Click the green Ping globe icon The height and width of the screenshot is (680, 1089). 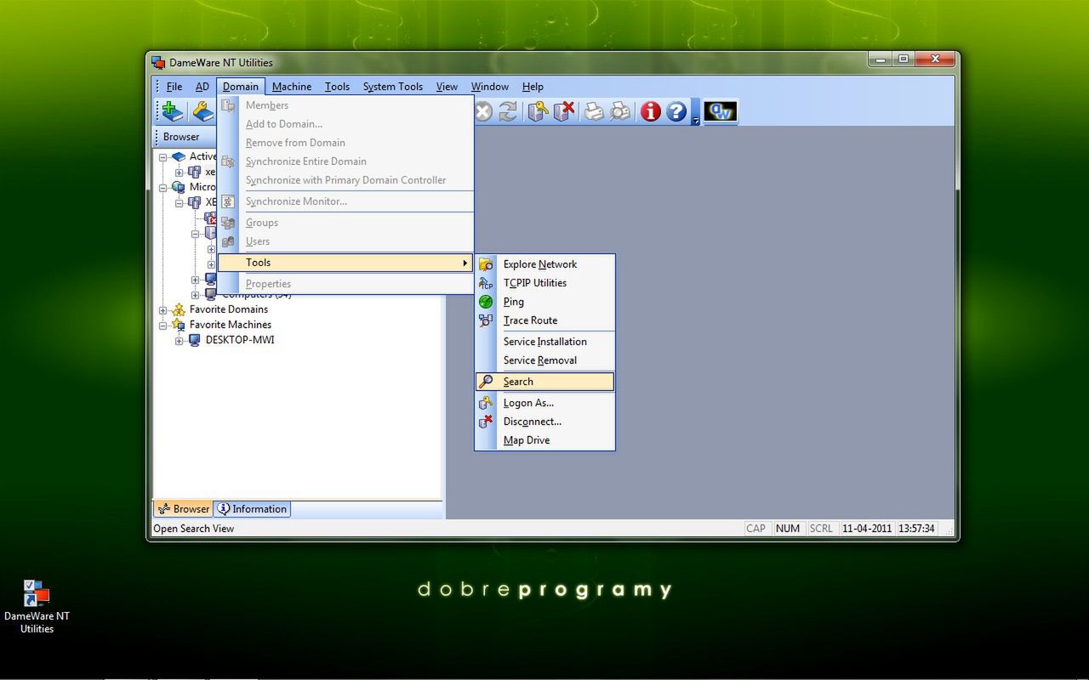(486, 302)
